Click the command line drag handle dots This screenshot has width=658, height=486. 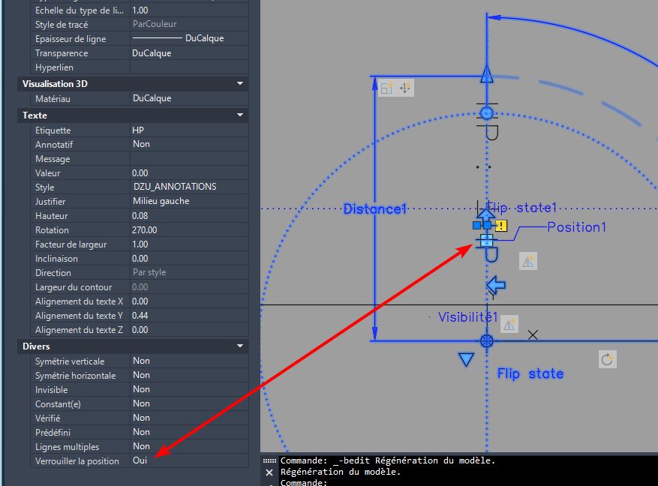269,460
